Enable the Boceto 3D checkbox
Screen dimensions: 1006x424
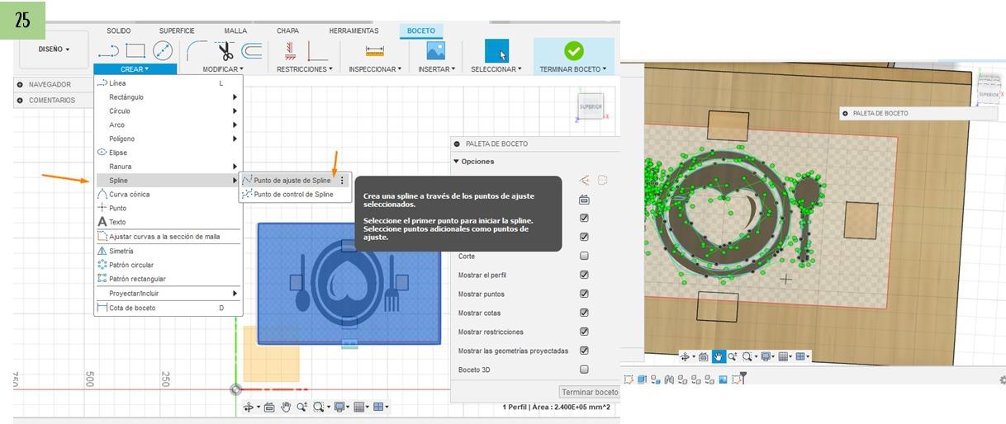pyautogui.click(x=584, y=370)
